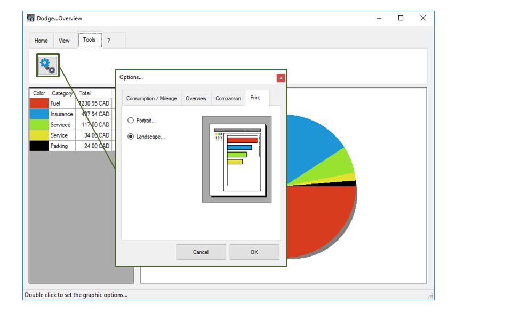
Task: Select the Print tab
Action: tap(255, 98)
